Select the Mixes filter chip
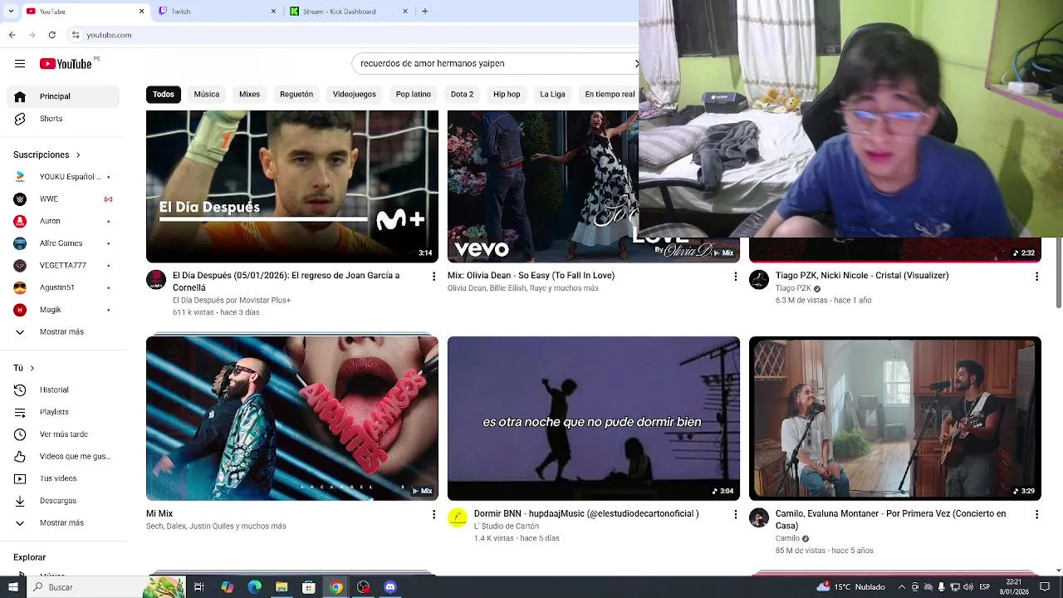The height and width of the screenshot is (598, 1063). (x=250, y=95)
